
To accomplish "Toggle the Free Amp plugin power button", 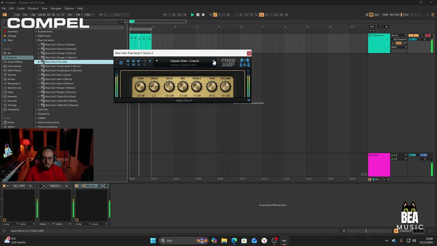I will (121, 63).
